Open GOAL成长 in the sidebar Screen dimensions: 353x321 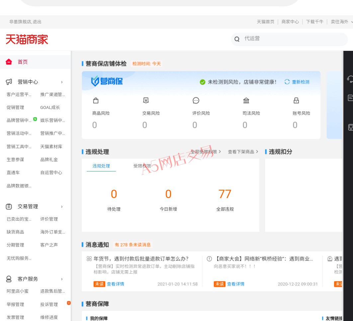tap(50, 107)
